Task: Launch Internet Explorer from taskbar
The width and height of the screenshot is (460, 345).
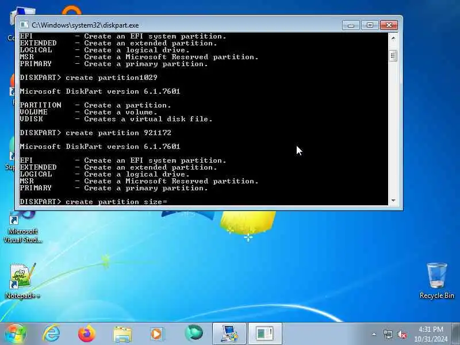Action: pos(51,333)
